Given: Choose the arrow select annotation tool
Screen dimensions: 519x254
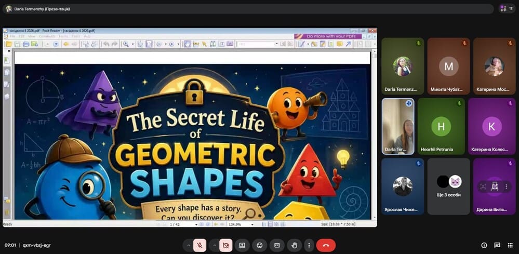Looking at the screenshot, I should 204,44.
